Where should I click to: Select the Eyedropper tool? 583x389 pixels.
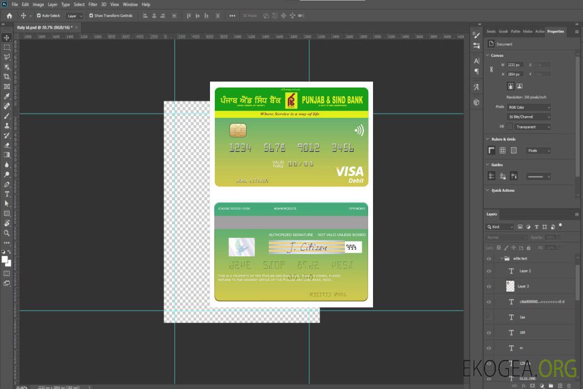[x=6, y=96]
